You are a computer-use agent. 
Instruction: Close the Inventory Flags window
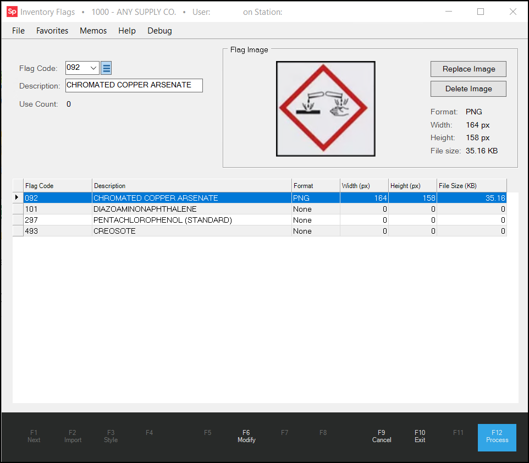tap(513, 12)
